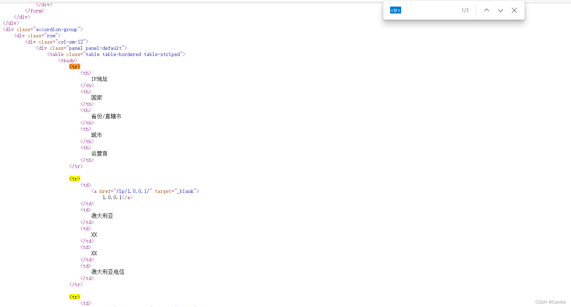Go to next find match
571x307 pixels.
point(500,10)
